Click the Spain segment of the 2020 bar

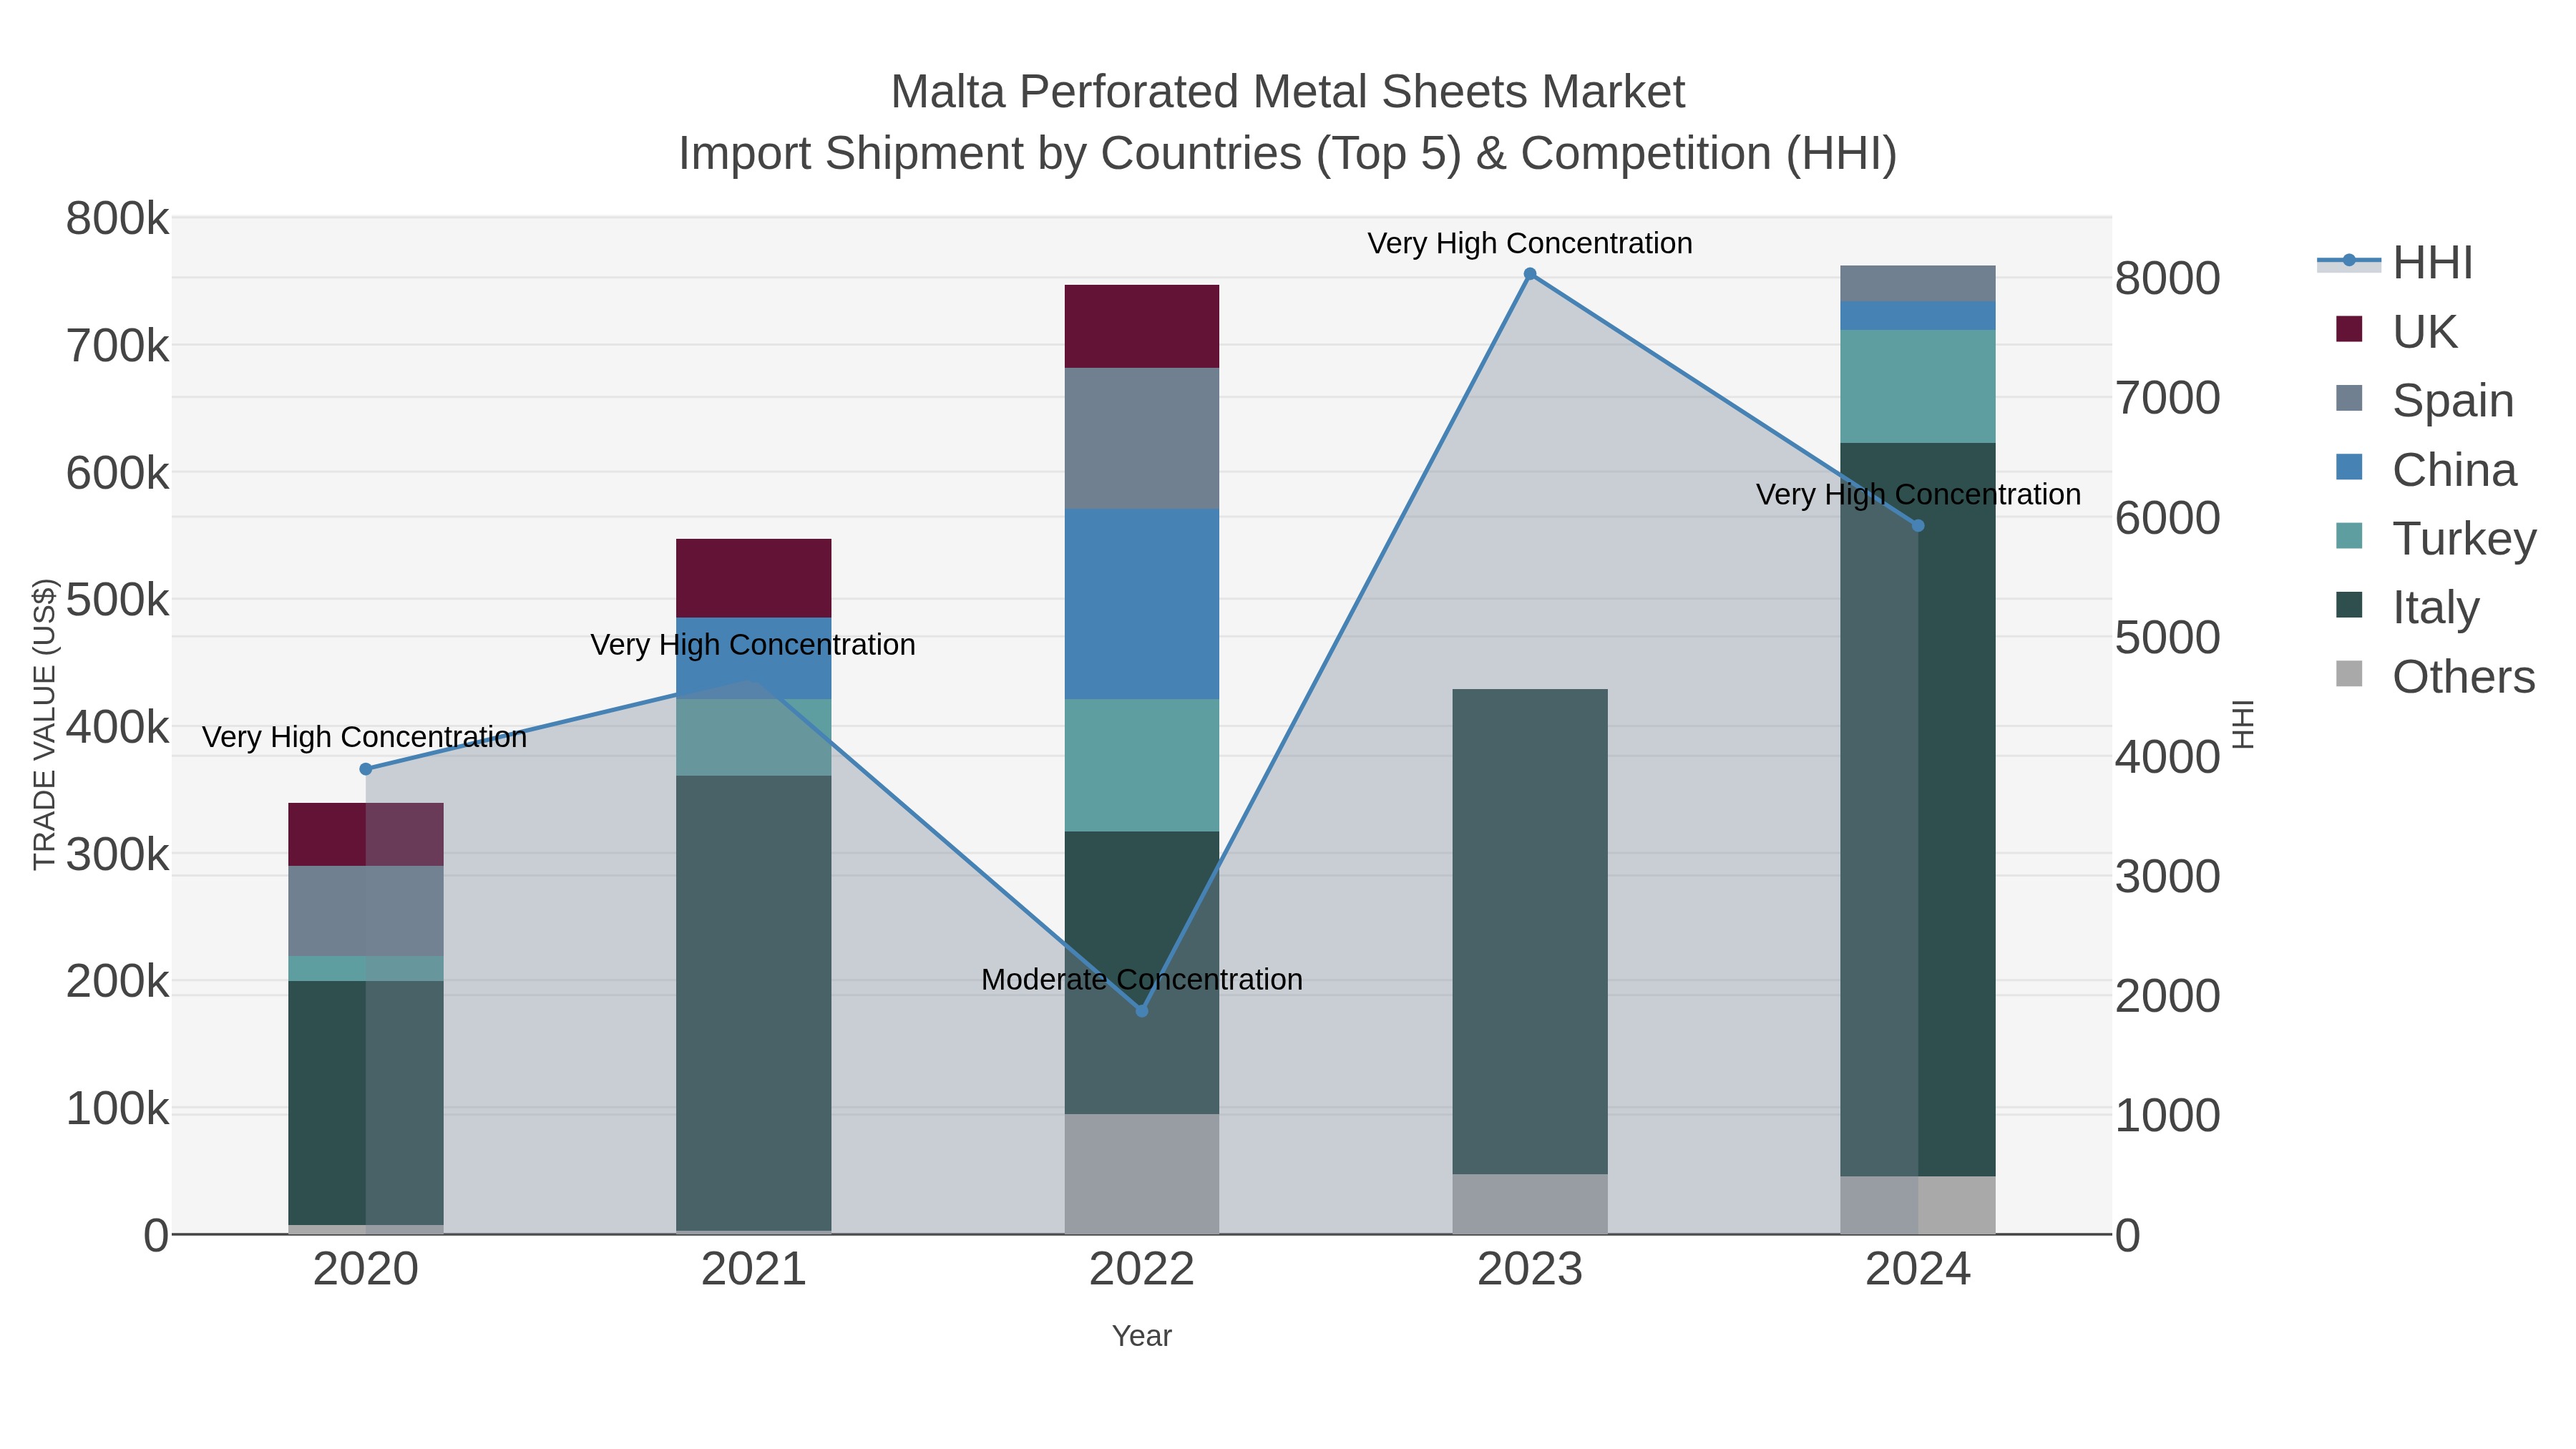point(366,911)
